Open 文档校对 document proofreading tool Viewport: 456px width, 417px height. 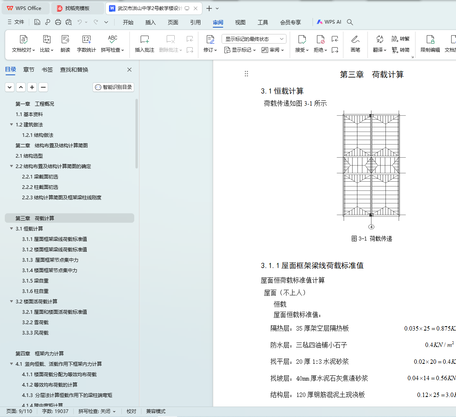pos(23,44)
